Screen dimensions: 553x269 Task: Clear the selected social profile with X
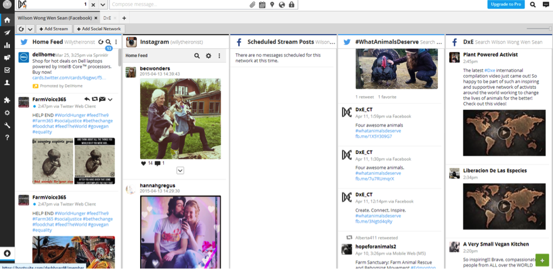point(93,5)
